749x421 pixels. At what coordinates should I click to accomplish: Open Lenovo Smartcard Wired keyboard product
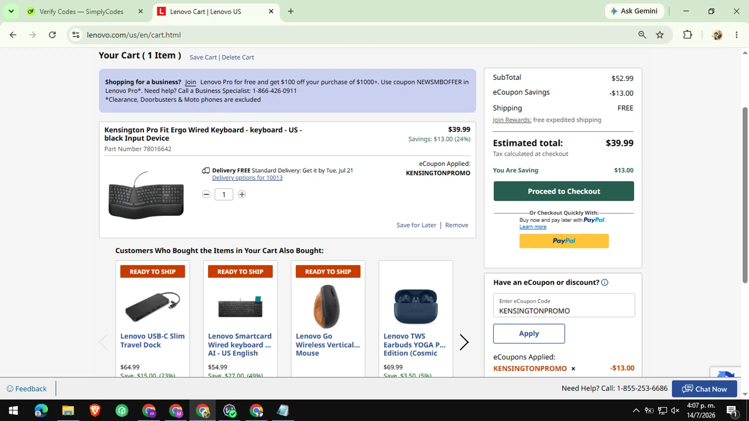pos(240,345)
